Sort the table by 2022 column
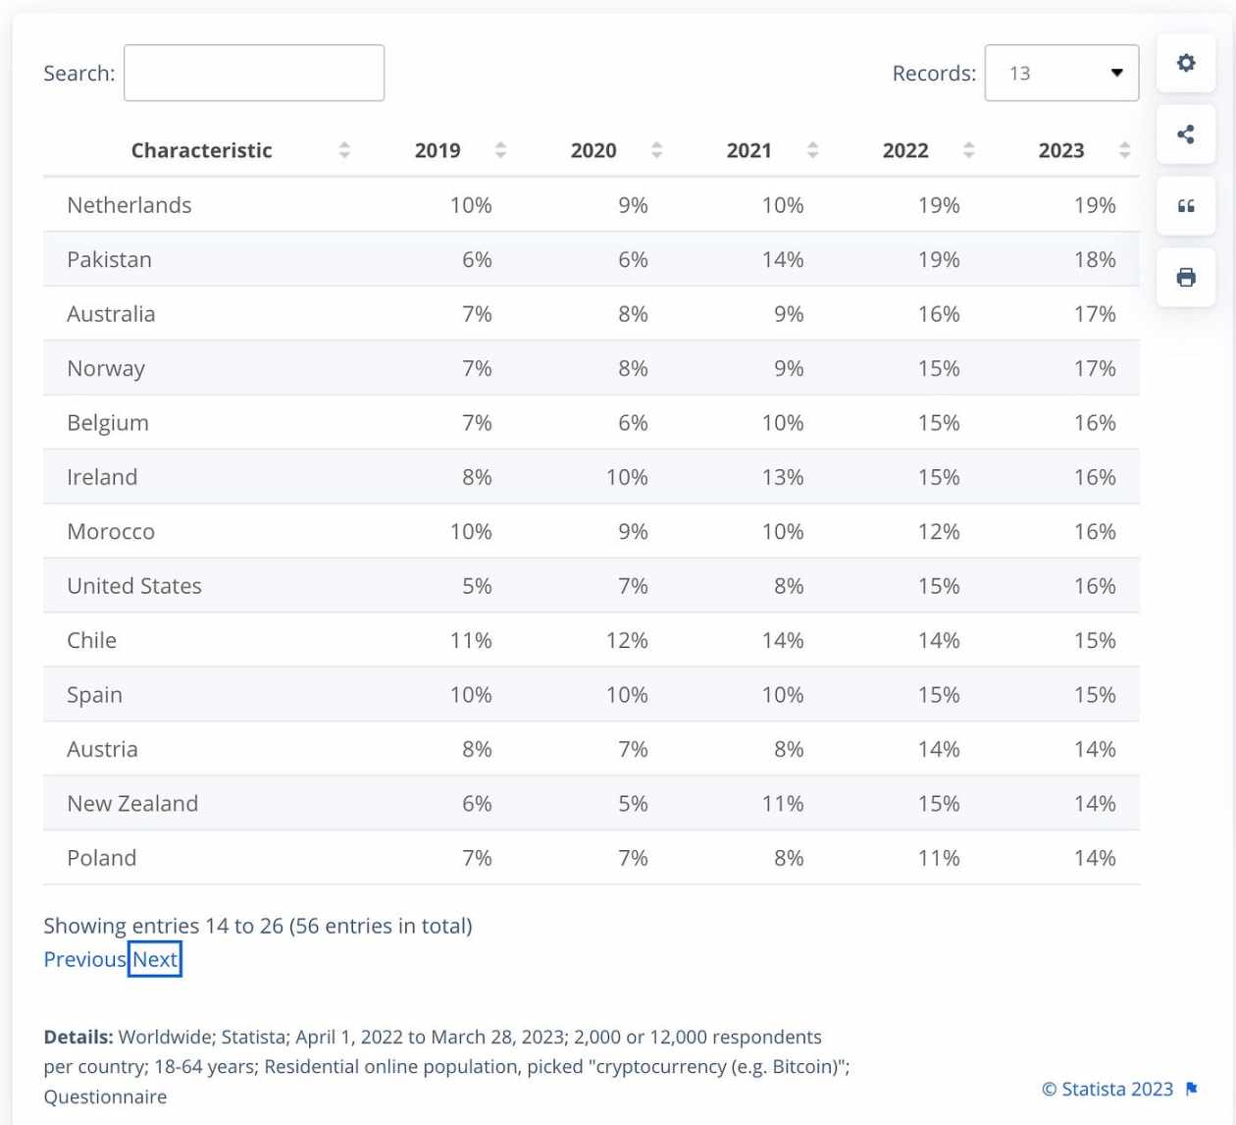The width and height of the screenshot is (1236, 1125). click(x=968, y=150)
